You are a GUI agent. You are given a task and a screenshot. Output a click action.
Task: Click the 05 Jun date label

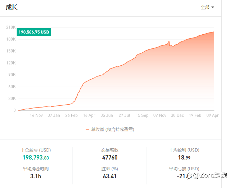coord(107,115)
